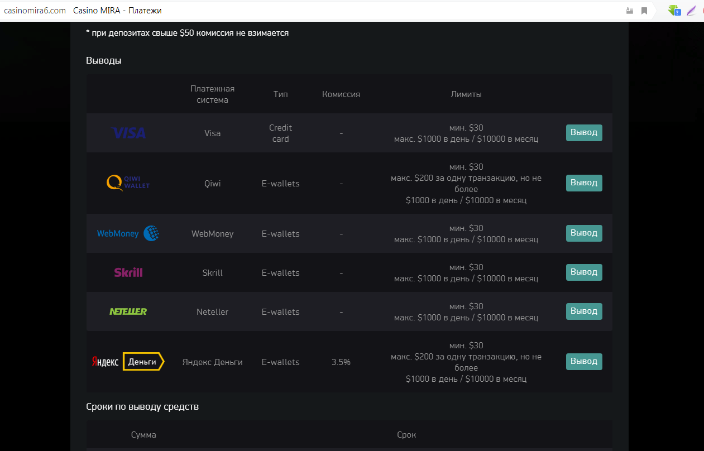Select Вывод for Skrill
Viewport: 704px width, 451px height.
tap(584, 272)
